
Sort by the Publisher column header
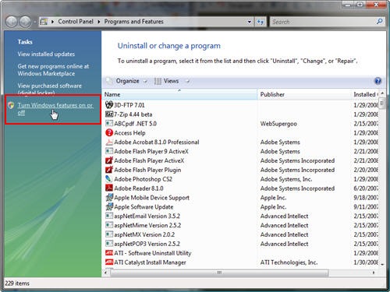pos(304,94)
